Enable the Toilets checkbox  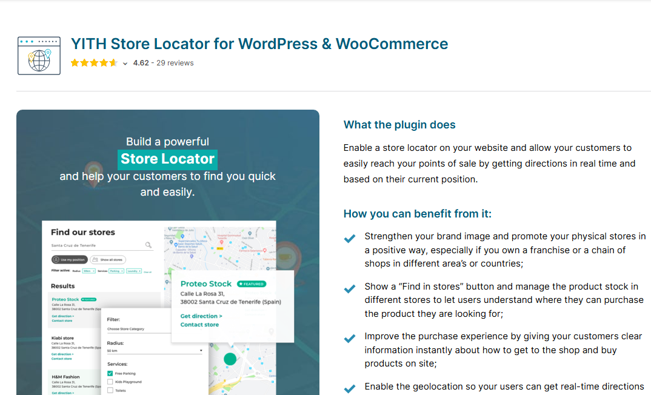110,390
